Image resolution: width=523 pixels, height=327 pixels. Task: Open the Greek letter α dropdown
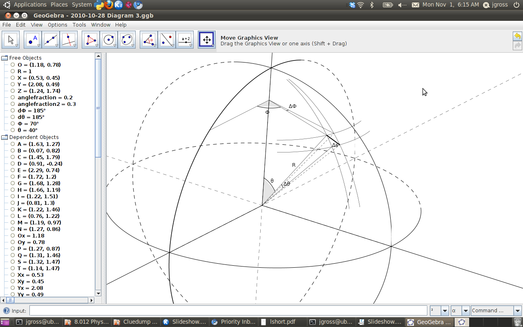tap(465, 311)
